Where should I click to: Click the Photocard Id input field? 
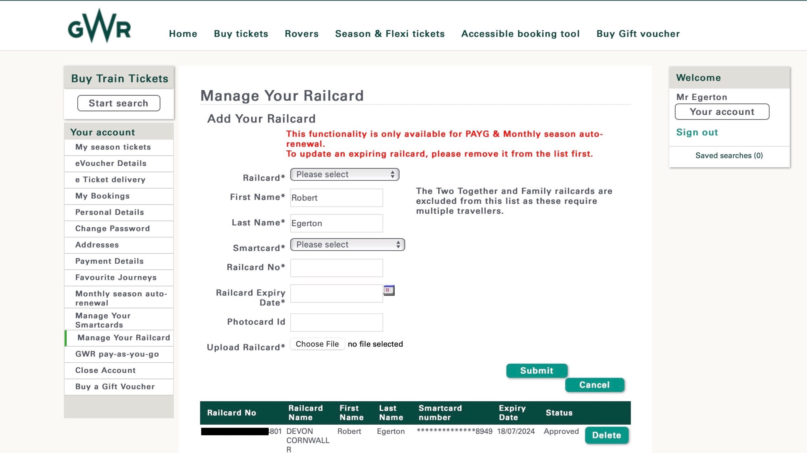point(336,322)
